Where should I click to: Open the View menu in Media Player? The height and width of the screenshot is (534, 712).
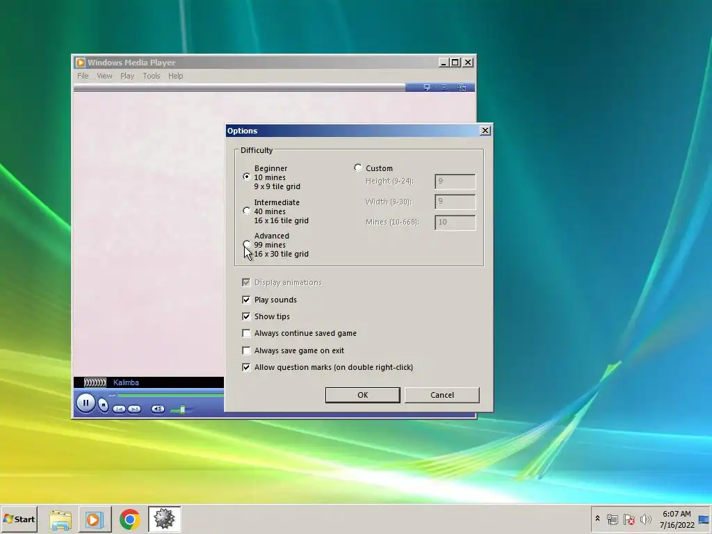click(104, 76)
